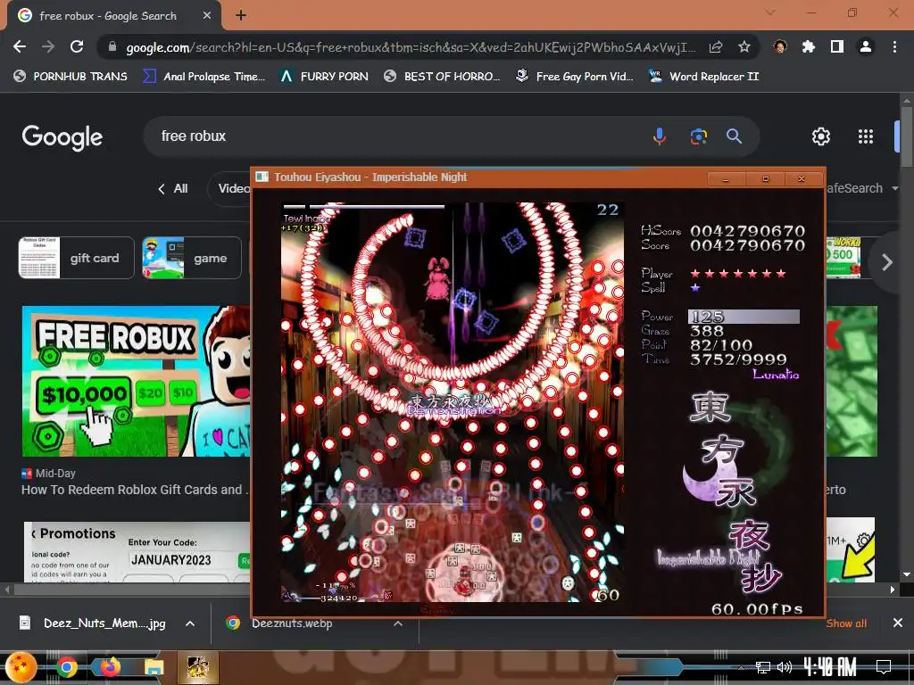Image resolution: width=914 pixels, height=685 pixels.
Task: Bookmark this page with the star
Action: tap(744, 47)
